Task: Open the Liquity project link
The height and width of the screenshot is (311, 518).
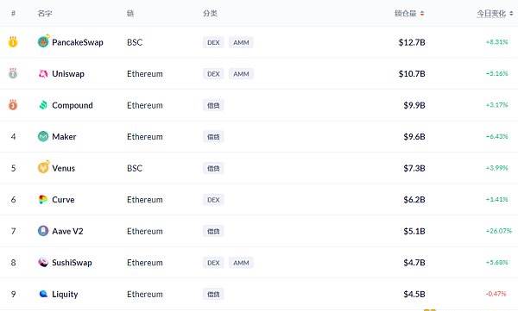Action: click(x=65, y=294)
